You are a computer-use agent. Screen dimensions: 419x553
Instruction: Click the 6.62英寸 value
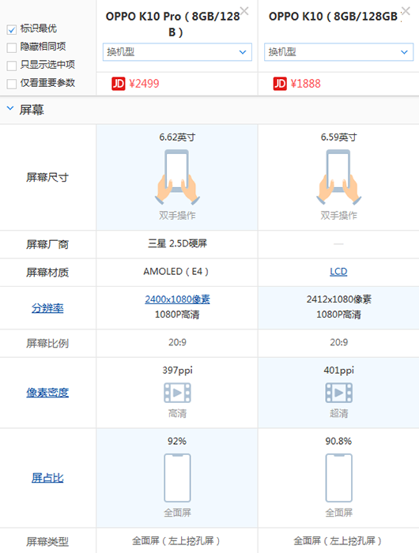point(177,137)
